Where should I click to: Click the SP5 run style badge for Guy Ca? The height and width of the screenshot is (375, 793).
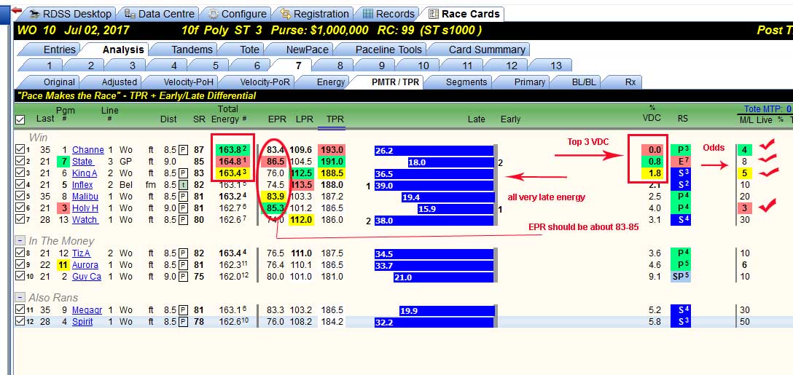click(681, 277)
